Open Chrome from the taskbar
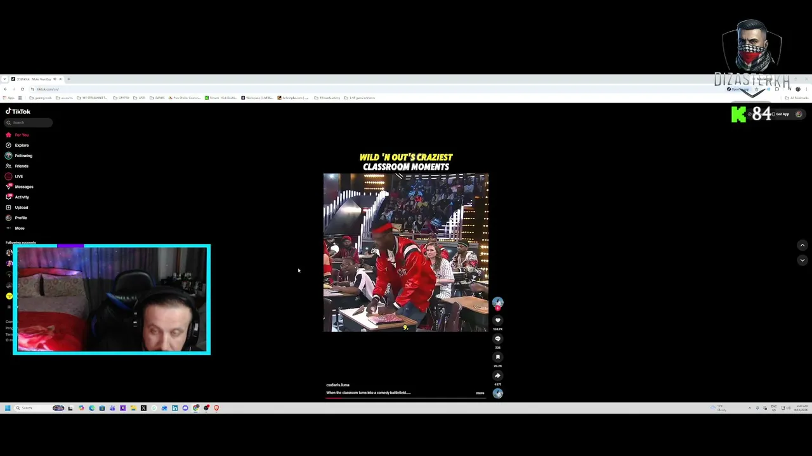 coord(195,408)
